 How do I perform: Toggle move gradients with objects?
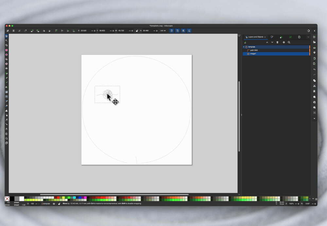(183, 31)
